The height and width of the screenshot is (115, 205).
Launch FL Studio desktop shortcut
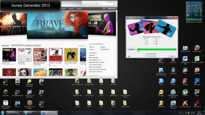161,104
